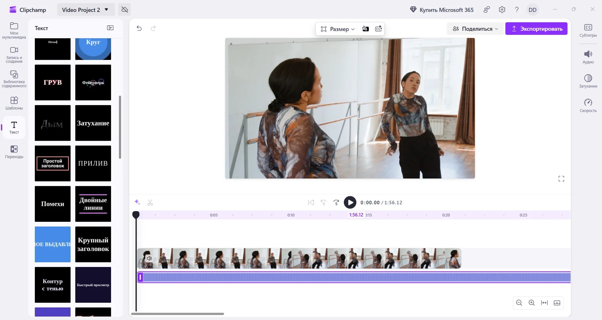Fit timeline to screen width
The height and width of the screenshot is (320, 602).
[x=544, y=303]
